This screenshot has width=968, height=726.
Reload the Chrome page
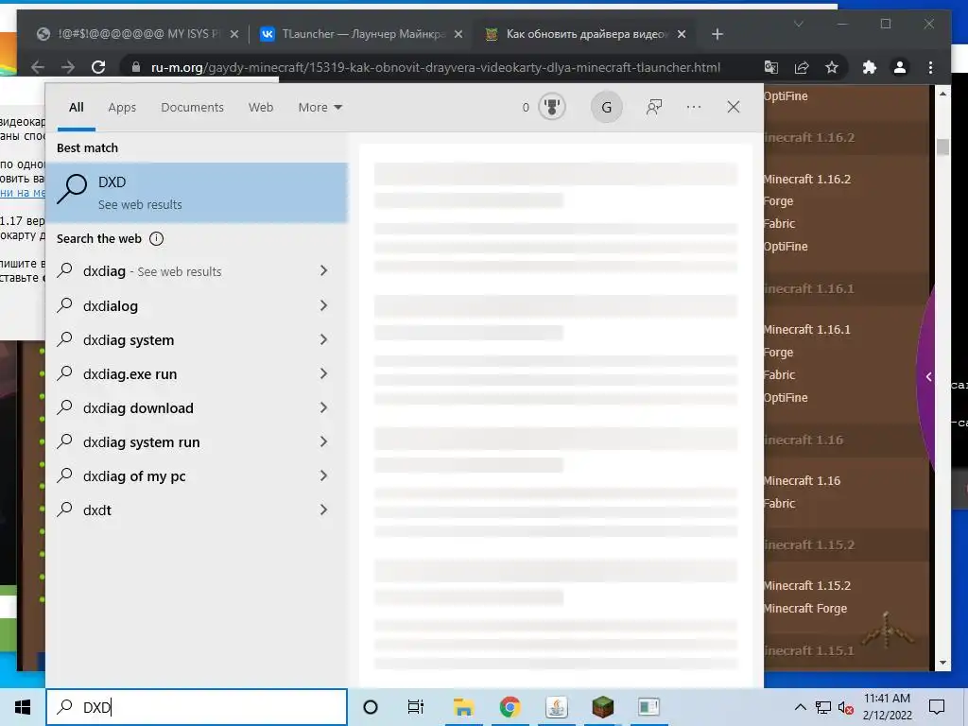pyautogui.click(x=98, y=67)
